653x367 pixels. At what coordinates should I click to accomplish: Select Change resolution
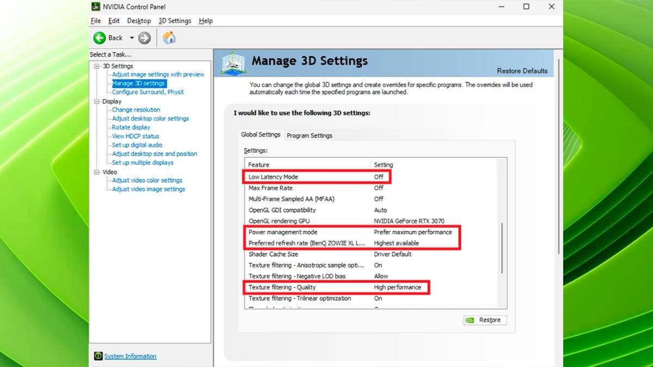tap(136, 110)
